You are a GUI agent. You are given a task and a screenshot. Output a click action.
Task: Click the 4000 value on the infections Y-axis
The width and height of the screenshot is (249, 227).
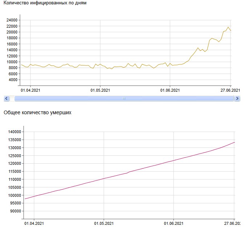(13, 80)
